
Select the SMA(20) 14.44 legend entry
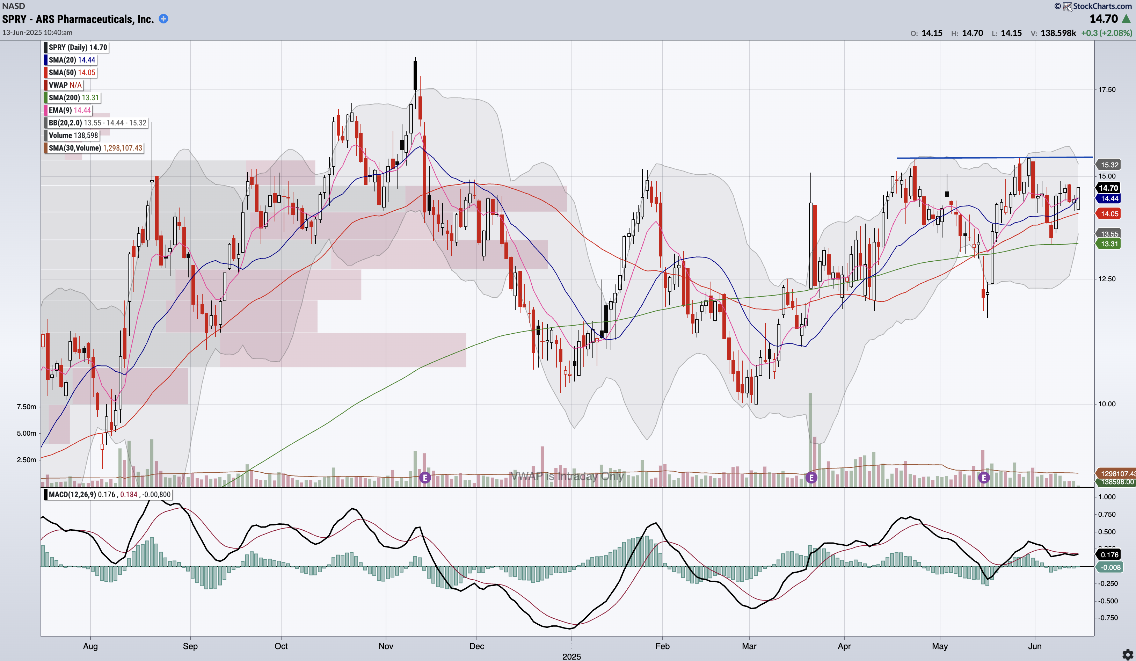click(71, 60)
